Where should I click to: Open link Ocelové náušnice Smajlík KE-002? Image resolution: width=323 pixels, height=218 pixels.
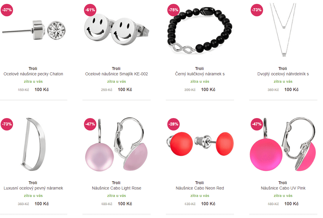(117, 74)
